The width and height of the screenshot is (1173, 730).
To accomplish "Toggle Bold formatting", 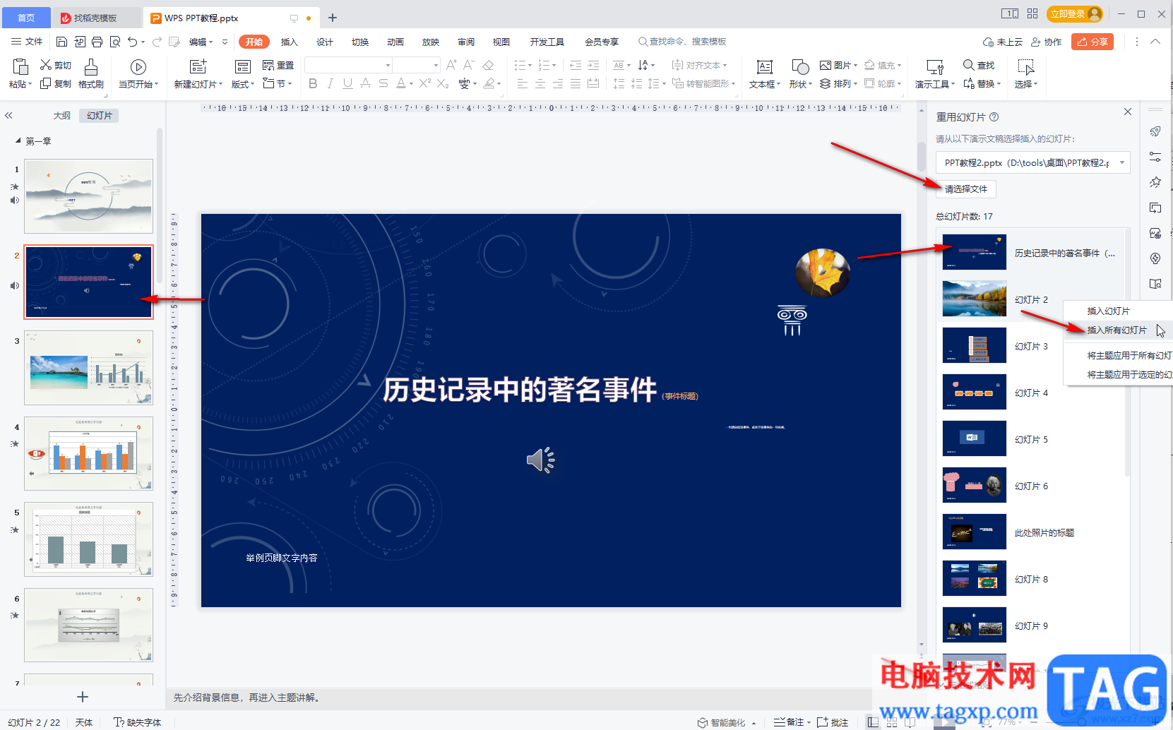I will click(313, 83).
